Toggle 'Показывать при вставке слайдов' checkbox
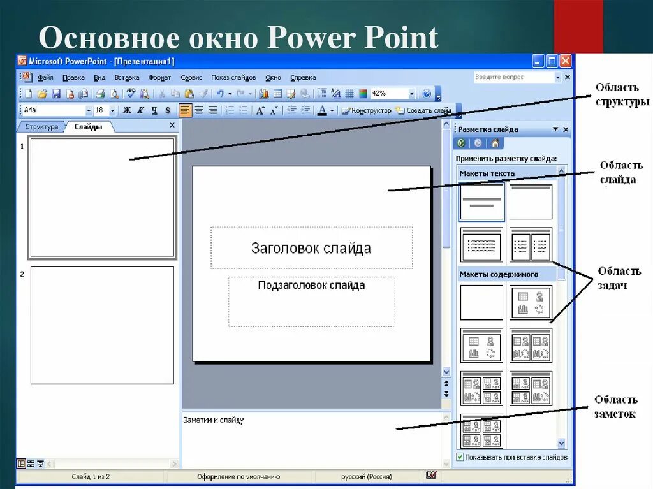This screenshot has height=489, width=653. [x=460, y=457]
